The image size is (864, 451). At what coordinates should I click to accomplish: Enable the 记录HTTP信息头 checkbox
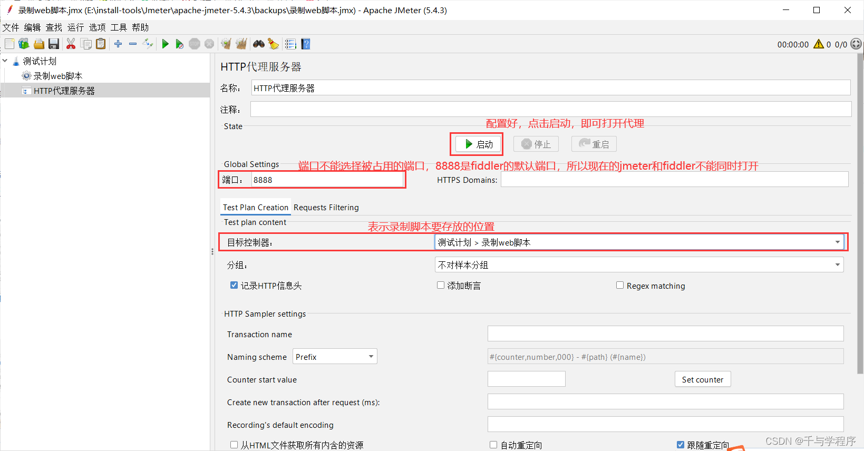coord(234,285)
